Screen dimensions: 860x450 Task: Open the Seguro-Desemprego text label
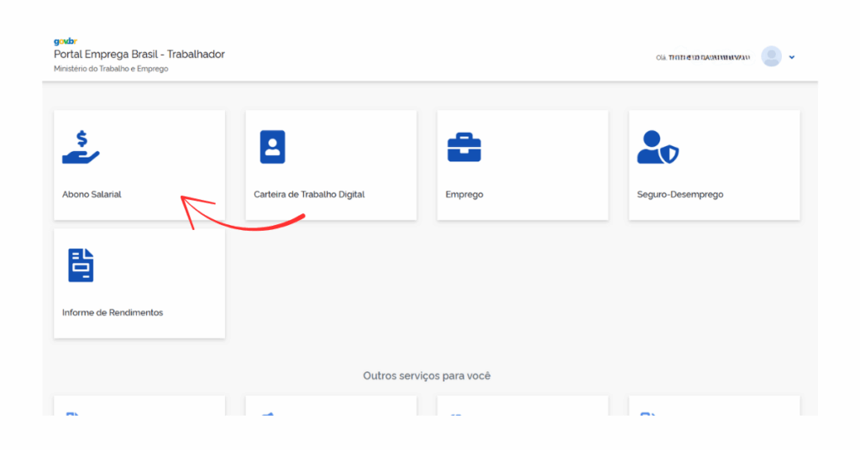pos(679,195)
